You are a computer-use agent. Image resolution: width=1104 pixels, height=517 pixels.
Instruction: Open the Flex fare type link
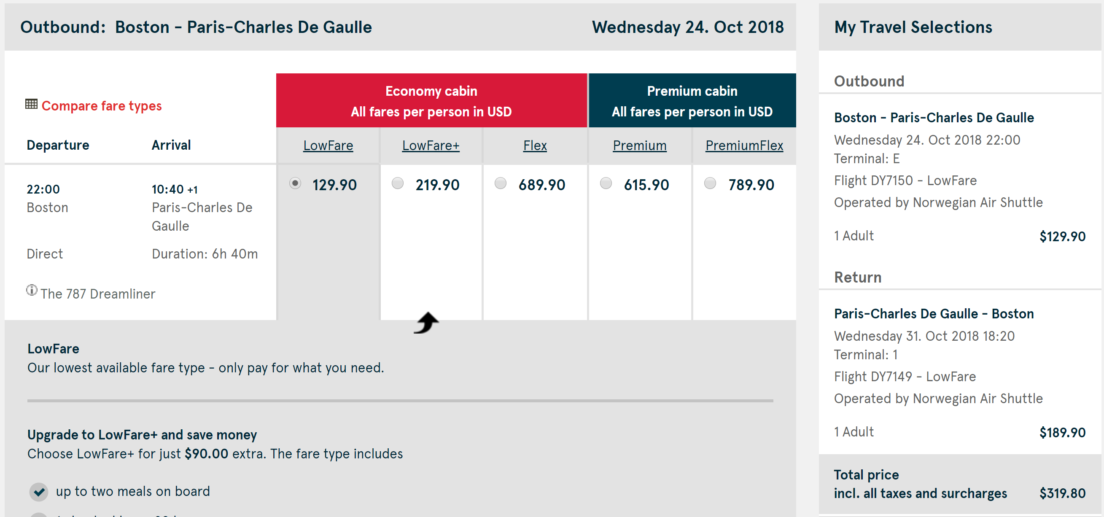pyautogui.click(x=534, y=146)
